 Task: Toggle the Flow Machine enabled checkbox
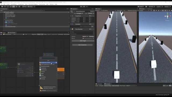(x=74, y=29)
